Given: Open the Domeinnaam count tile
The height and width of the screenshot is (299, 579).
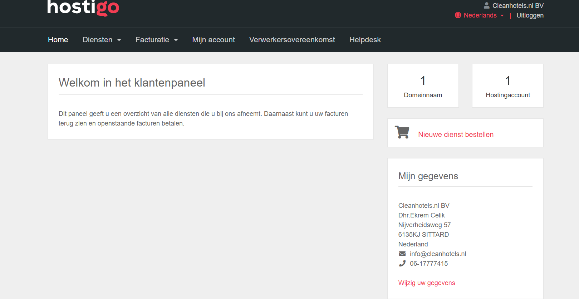Looking at the screenshot, I should [x=423, y=86].
